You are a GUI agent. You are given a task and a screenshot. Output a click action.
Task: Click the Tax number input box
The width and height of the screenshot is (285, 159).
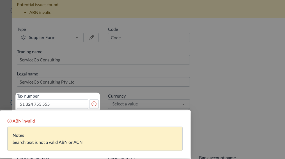52,104
